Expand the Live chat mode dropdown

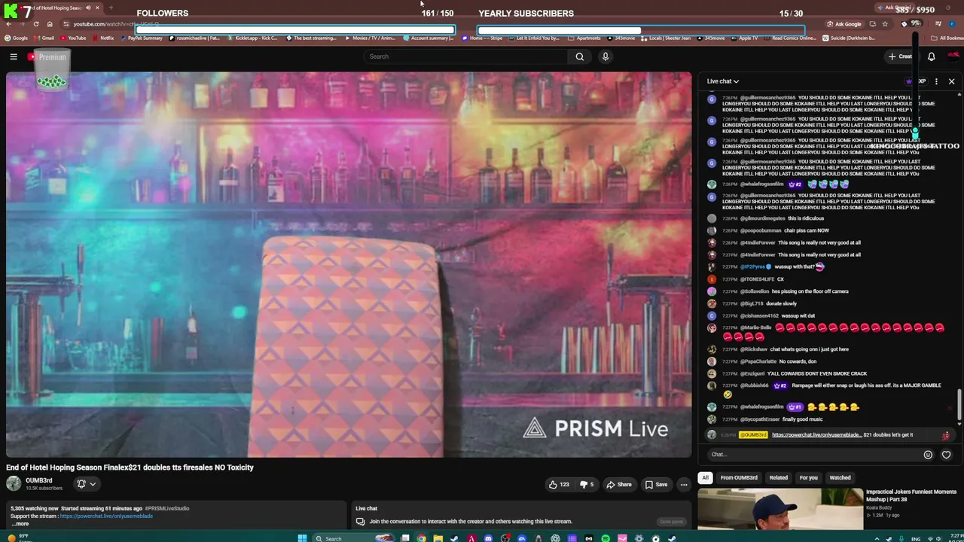[x=723, y=81]
